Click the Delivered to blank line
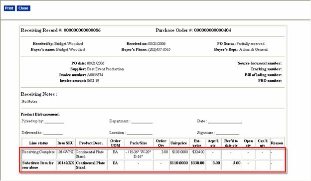This screenshot has width=311, height=181. click(53, 133)
